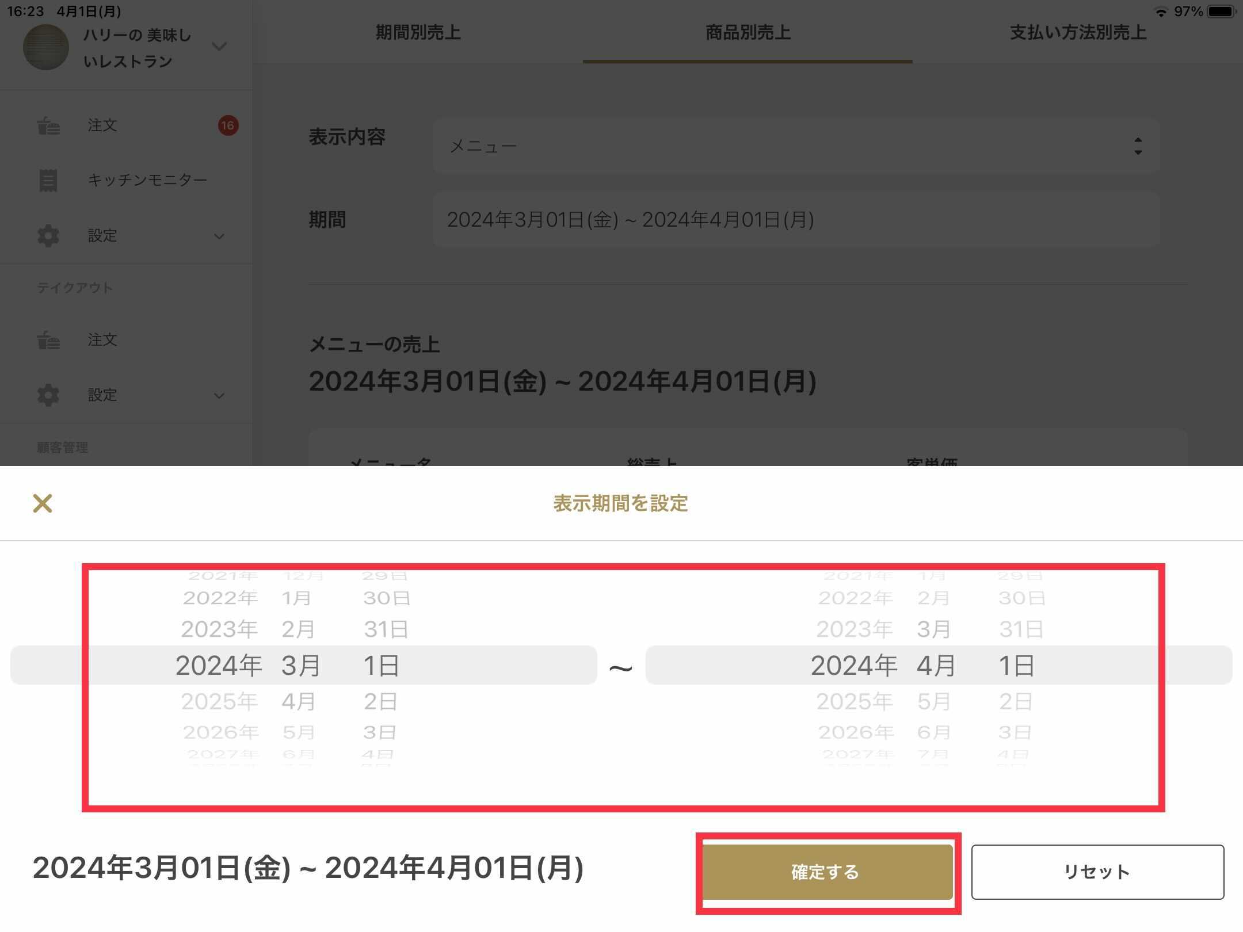Pick 31日 in end day wheel
Image resolution: width=1243 pixels, height=932 pixels.
pos(1021,629)
